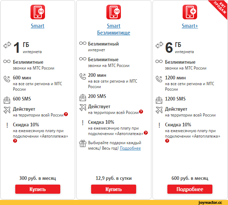Click the envelope icon beside 600 SMS

coord(7,100)
